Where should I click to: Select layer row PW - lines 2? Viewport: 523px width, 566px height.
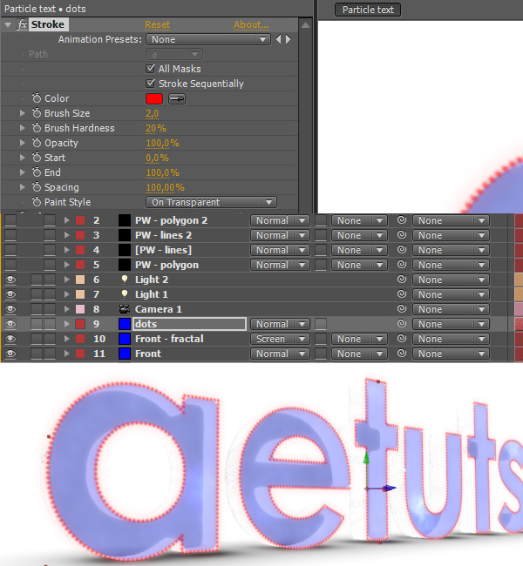pos(163,235)
